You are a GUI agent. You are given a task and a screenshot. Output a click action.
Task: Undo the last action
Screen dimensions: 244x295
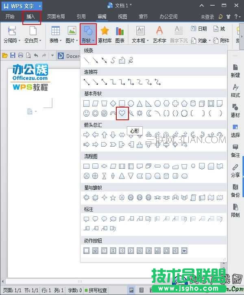(x=36, y=55)
